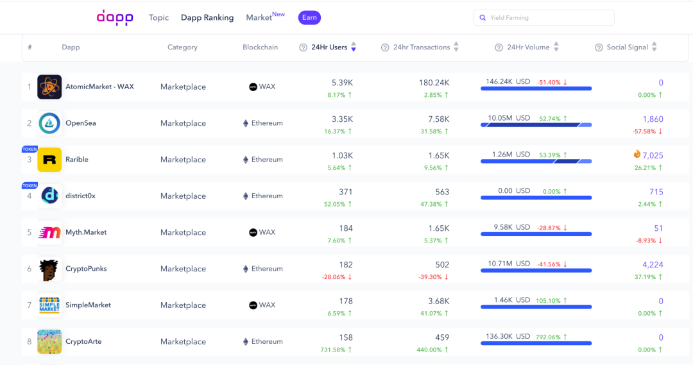Click the Earn button
The height and width of the screenshot is (365, 693).
coord(309,18)
